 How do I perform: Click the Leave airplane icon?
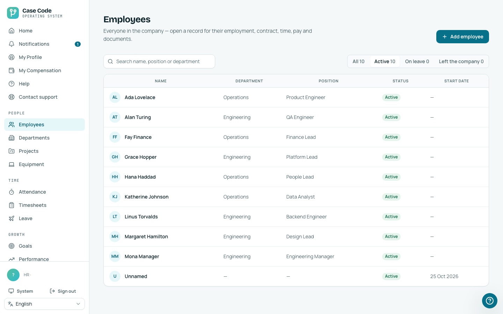click(12, 218)
